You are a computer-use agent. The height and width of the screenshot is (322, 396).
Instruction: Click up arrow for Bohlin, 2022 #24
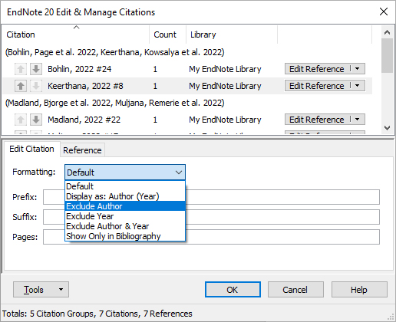tap(21, 69)
